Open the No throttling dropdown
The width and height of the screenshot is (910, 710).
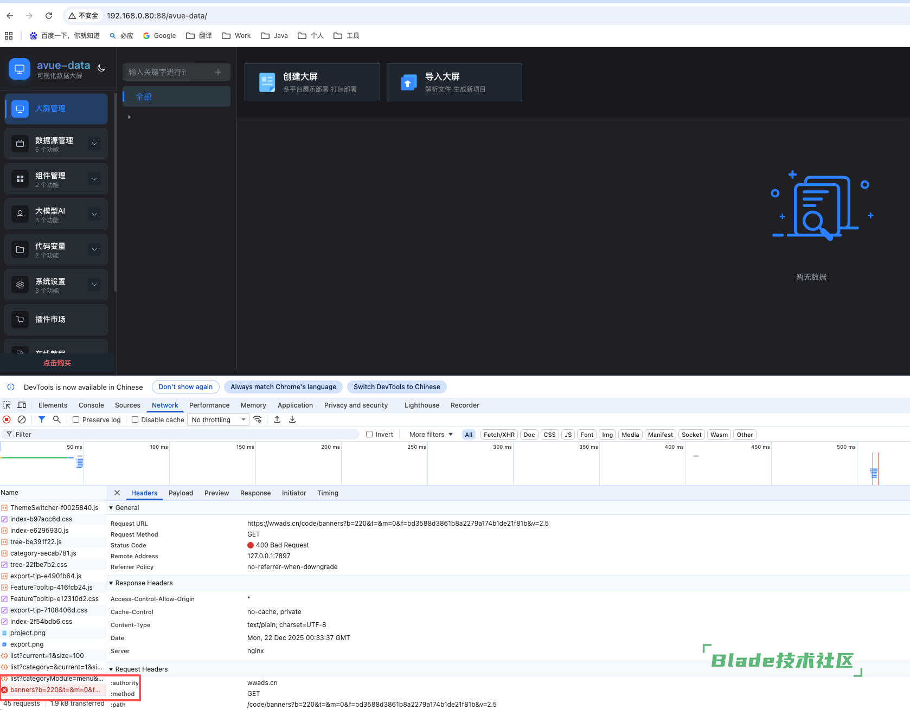point(218,419)
